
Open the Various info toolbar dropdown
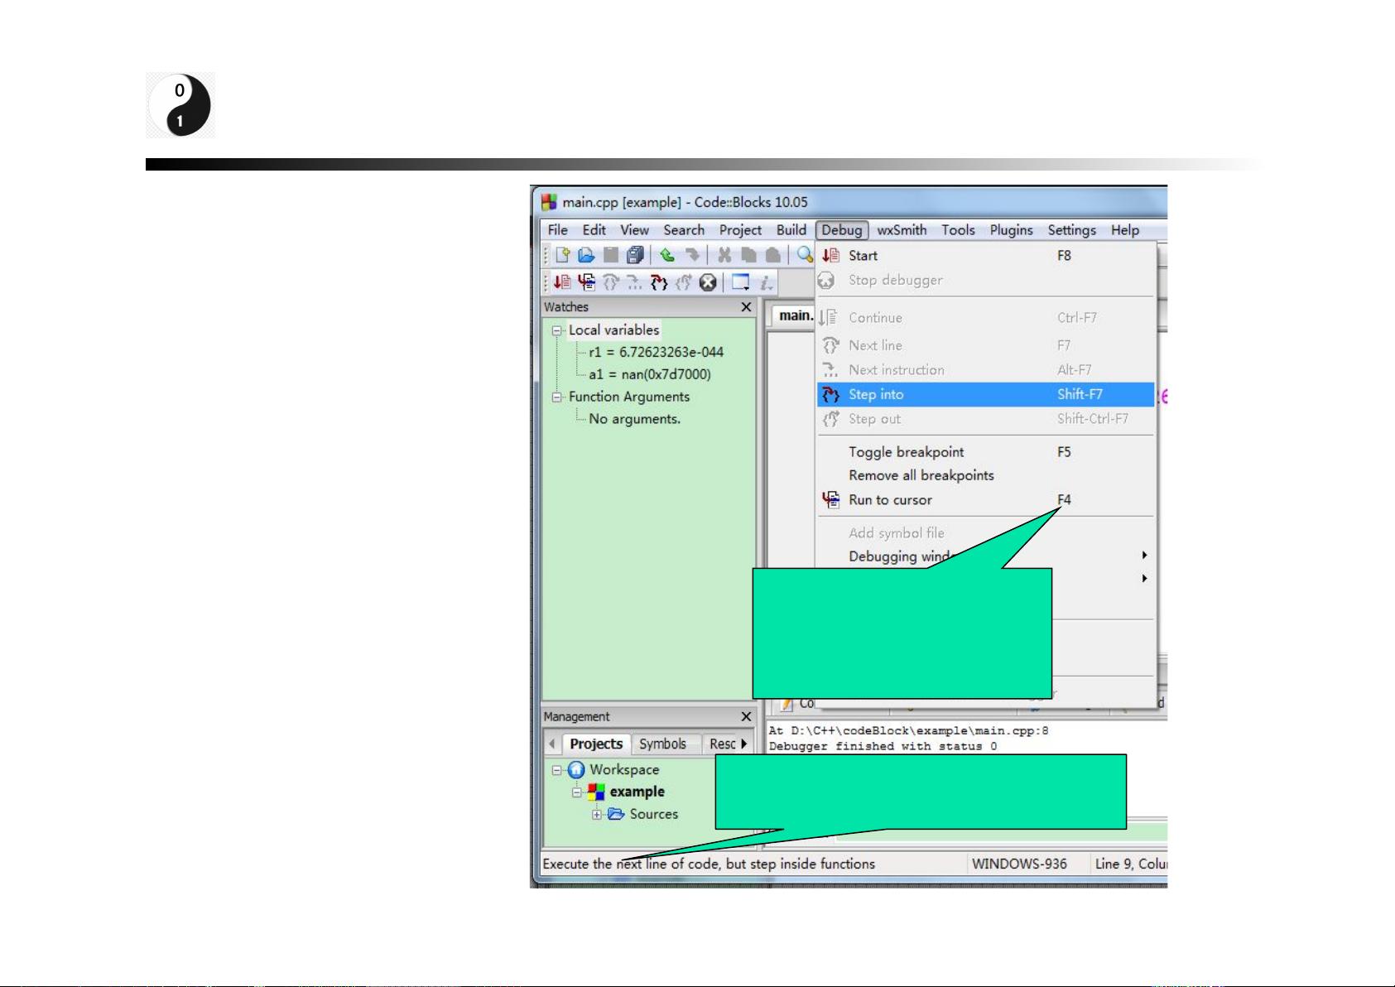[x=767, y=282]
